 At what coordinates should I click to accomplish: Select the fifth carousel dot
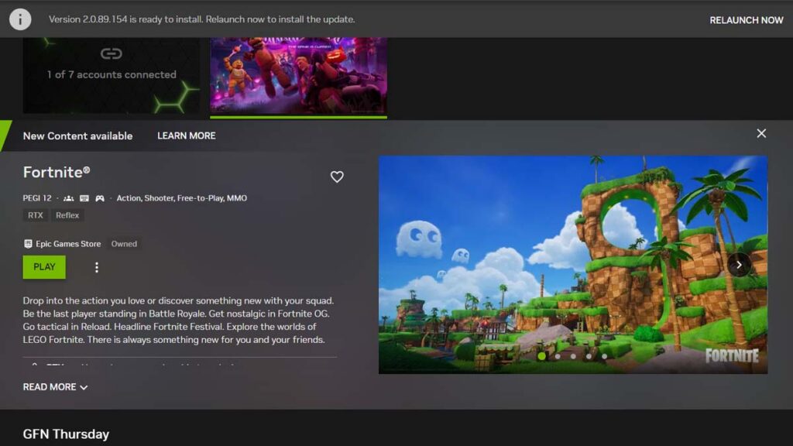point(604,356)
